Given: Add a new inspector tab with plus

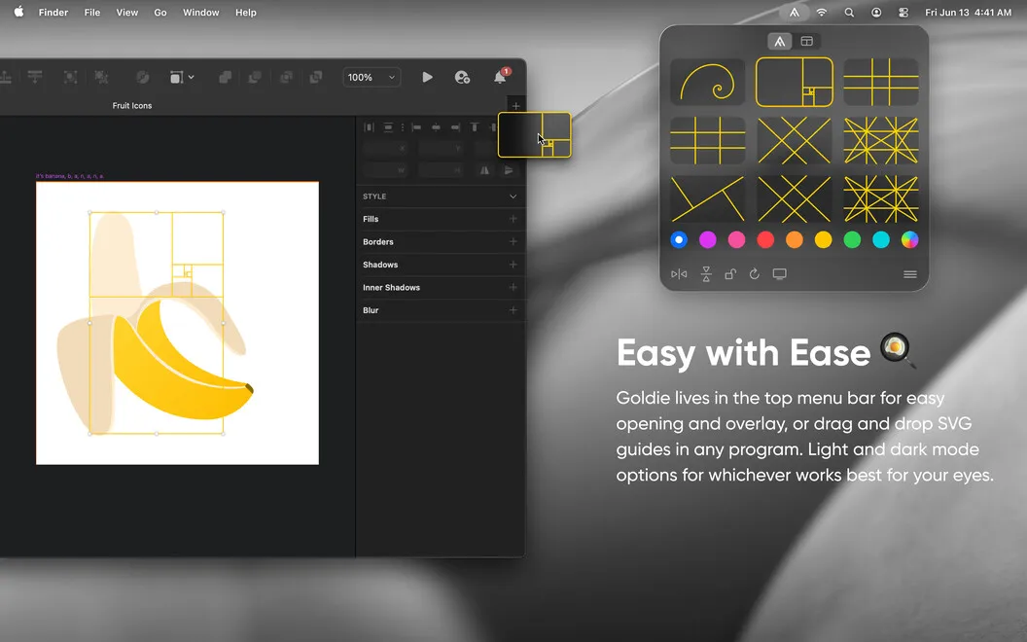Looking at the screenshot, I should [515, 106].
